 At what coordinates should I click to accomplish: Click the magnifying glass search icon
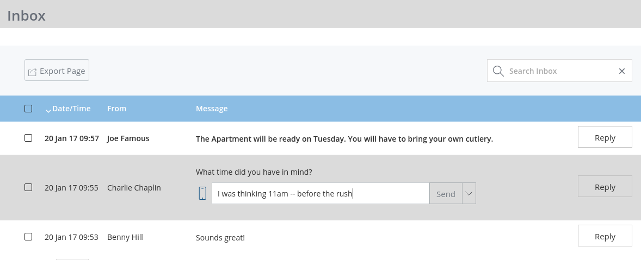[x=498, y=71]
